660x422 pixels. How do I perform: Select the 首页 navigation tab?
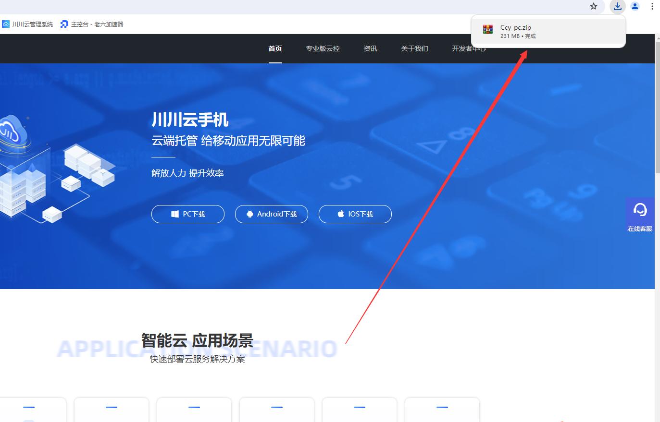coord(275,48)
